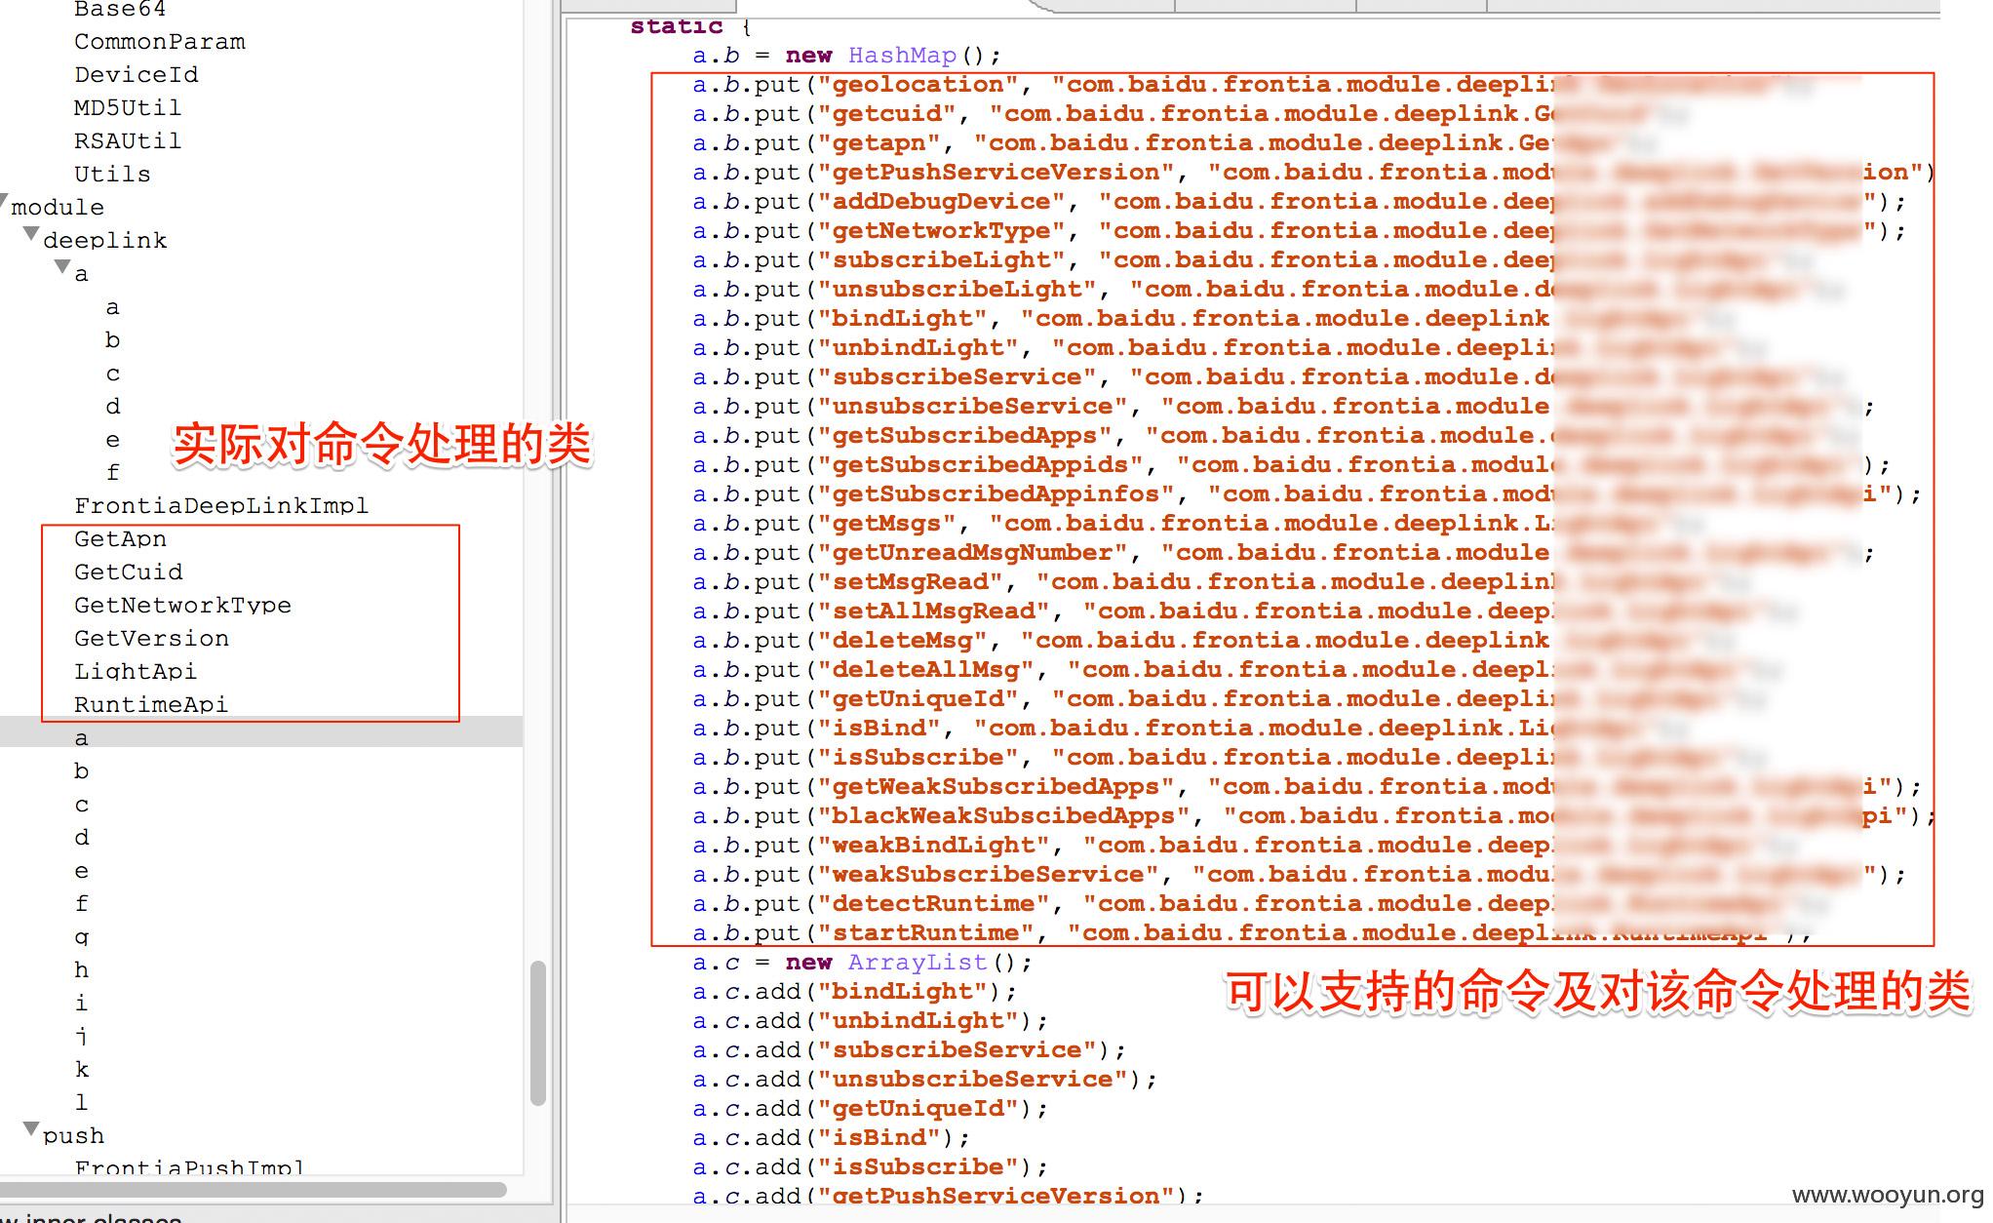Click the "weakBindLight" string literal

coord(933,846)
